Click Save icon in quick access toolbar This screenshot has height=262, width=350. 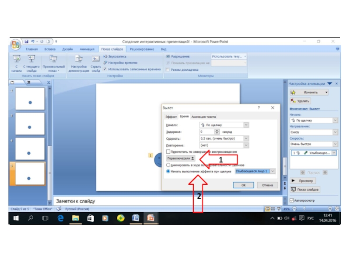click(26, 41)
